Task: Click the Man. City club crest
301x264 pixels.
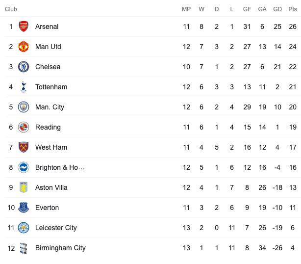Action: [24, 107]
